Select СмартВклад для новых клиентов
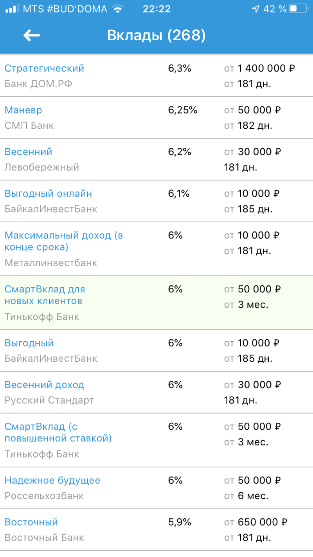The width and height of the screenshot is (313, 557). pyautogui.click(x=45, y=295)
